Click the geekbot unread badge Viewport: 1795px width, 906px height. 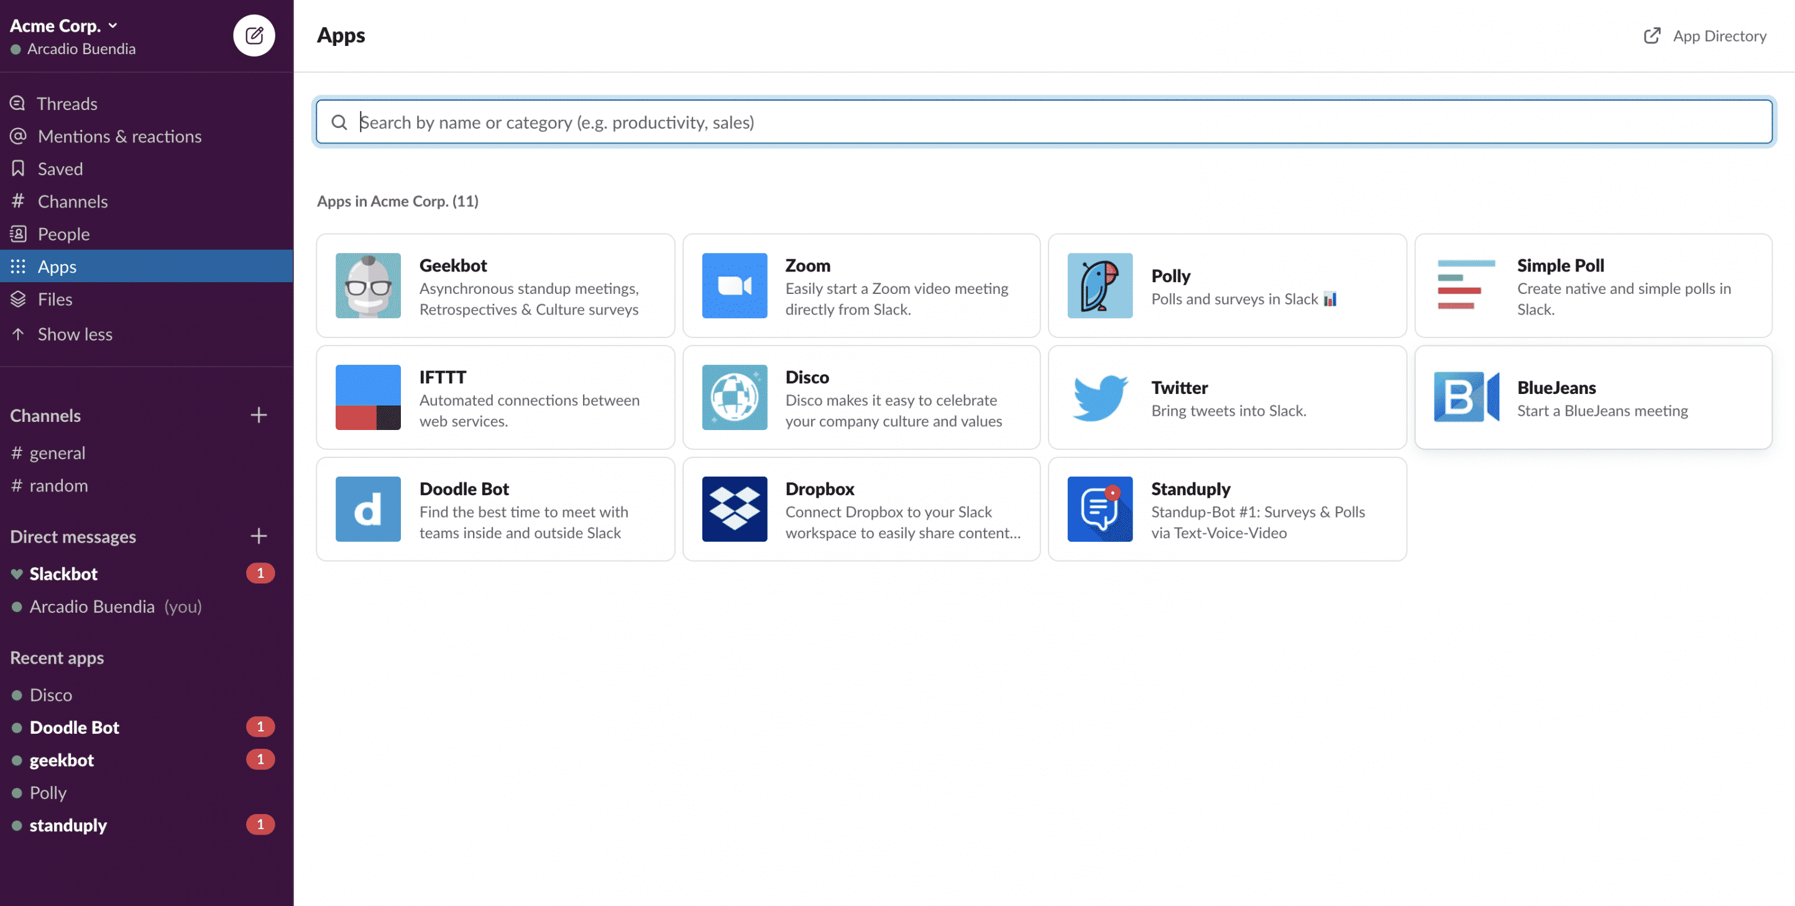pos(260,759)
